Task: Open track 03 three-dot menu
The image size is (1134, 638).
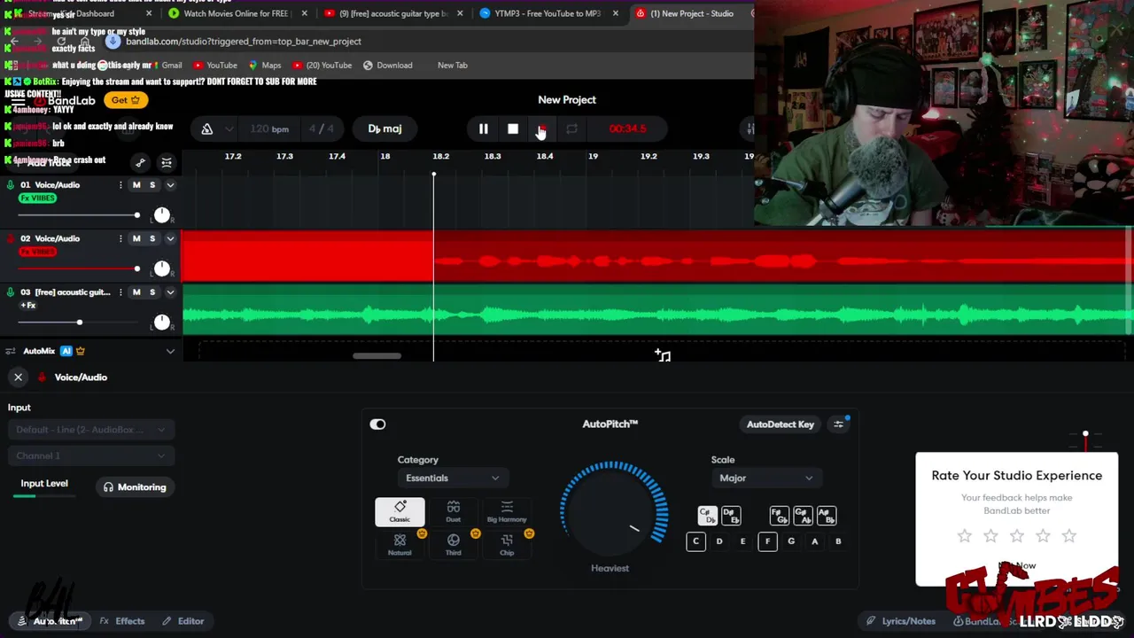Action: tap(120, 292)
